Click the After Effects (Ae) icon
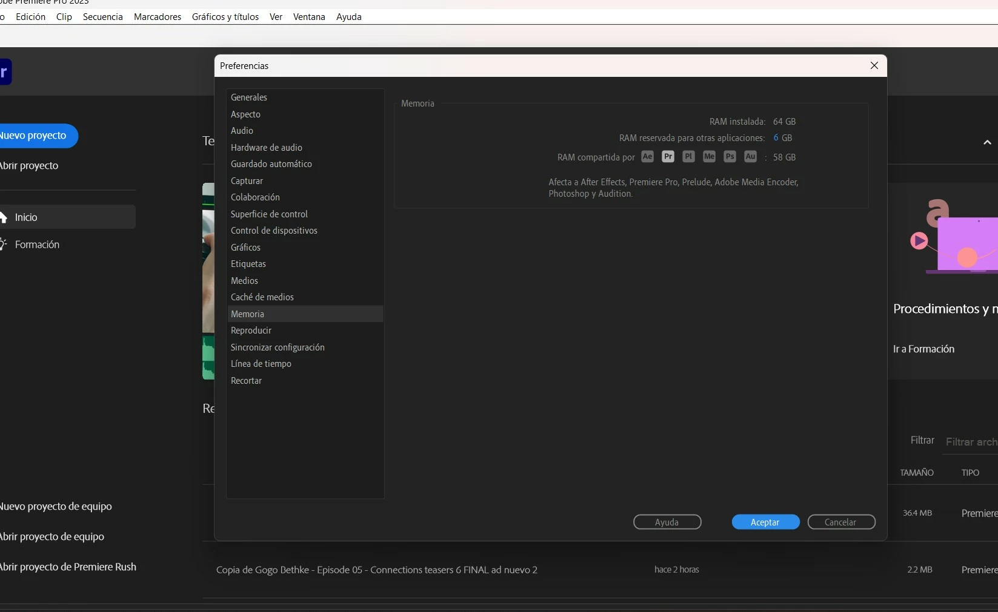This screenshot has width=998, height=612. (647, 157)
